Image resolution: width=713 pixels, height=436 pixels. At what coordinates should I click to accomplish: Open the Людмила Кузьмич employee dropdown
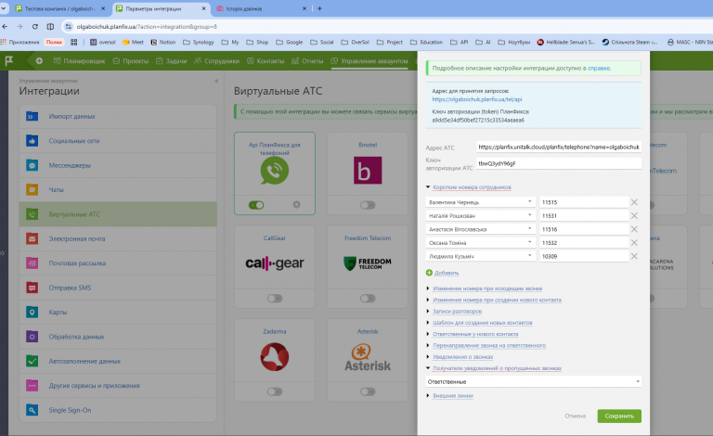pyautogui.click(x=481, y=256)
